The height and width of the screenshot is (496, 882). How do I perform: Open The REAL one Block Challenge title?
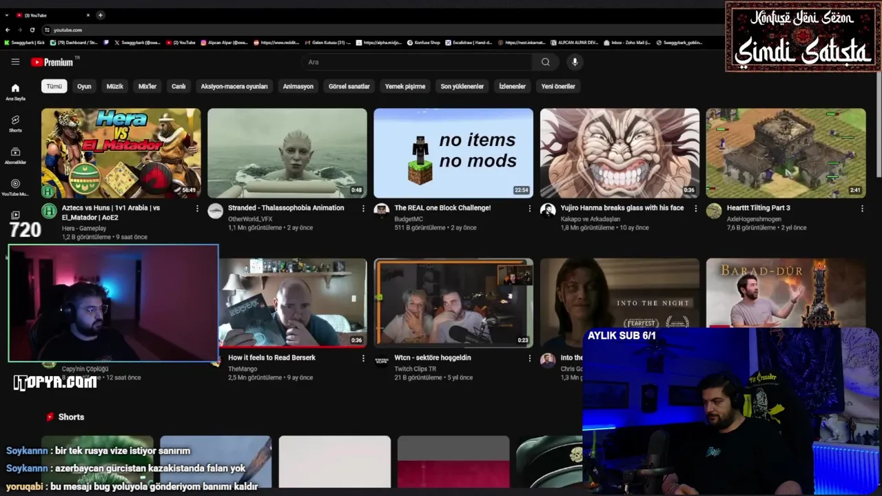point(442,207)
